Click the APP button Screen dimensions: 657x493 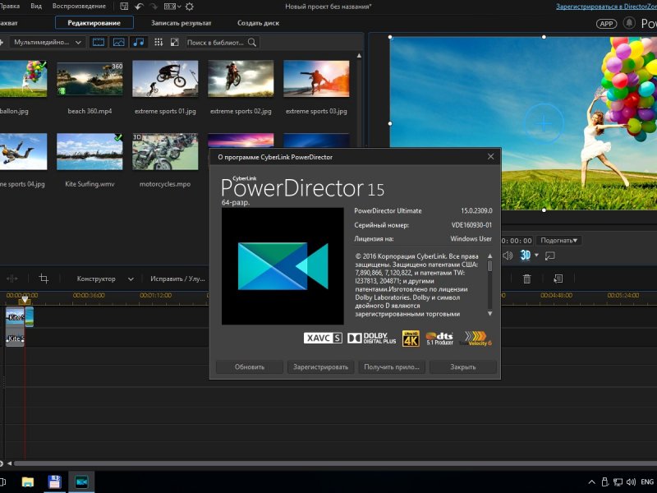click(606, 24)
